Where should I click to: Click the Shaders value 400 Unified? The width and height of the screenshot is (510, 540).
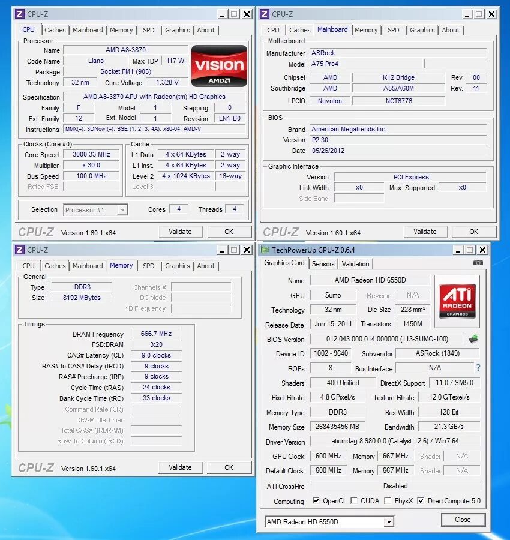point(343,383)
